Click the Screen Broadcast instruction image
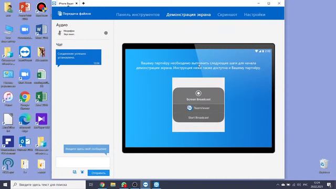336x189 pixels. [x=198, y=105]
